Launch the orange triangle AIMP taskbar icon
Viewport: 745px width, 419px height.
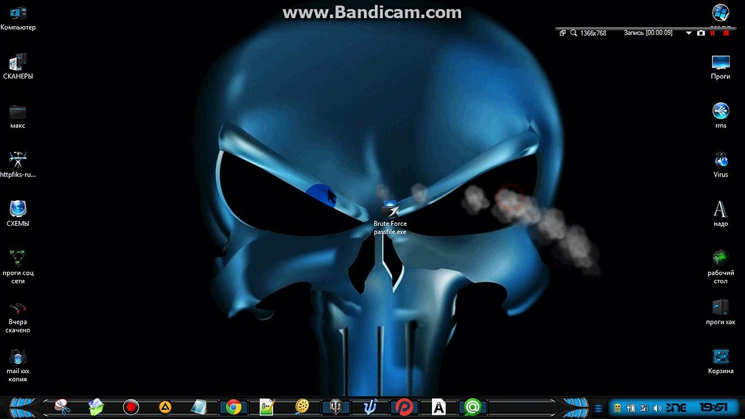click(x=165, y=407)
